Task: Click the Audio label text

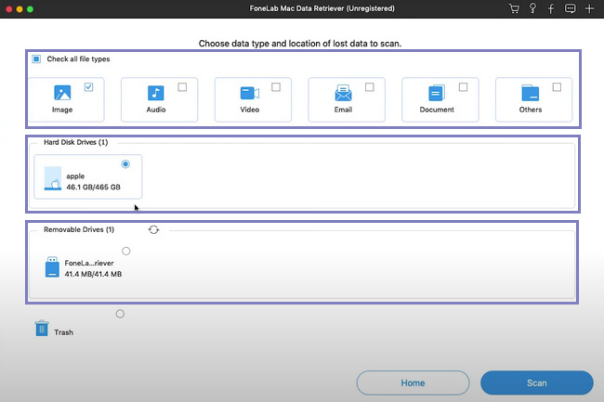Action: pos(156,110)
